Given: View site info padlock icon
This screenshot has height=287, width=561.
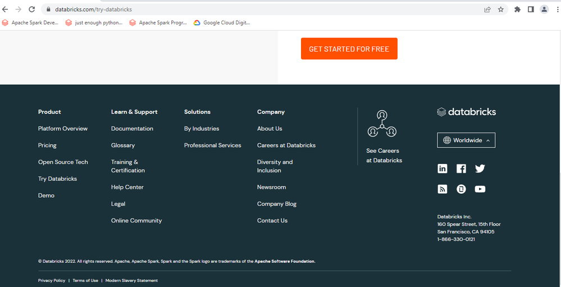Looking at the screenshot, I should pyautogui.click(x=49, y=10).
